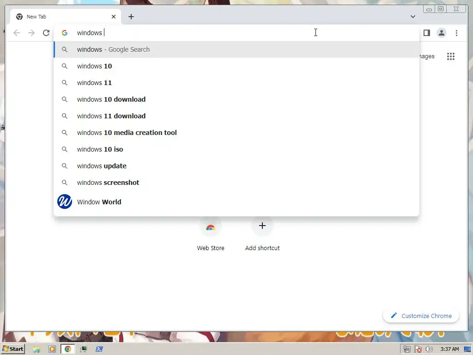
Task: Click the network tray icon
Action: 406,349
